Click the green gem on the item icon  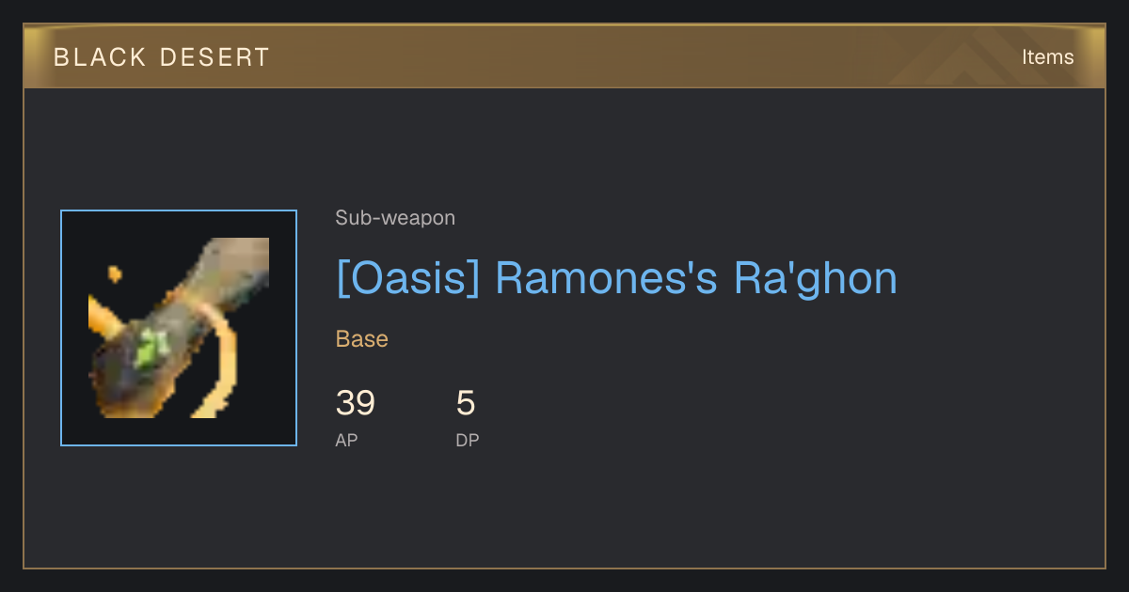point(150,351)
